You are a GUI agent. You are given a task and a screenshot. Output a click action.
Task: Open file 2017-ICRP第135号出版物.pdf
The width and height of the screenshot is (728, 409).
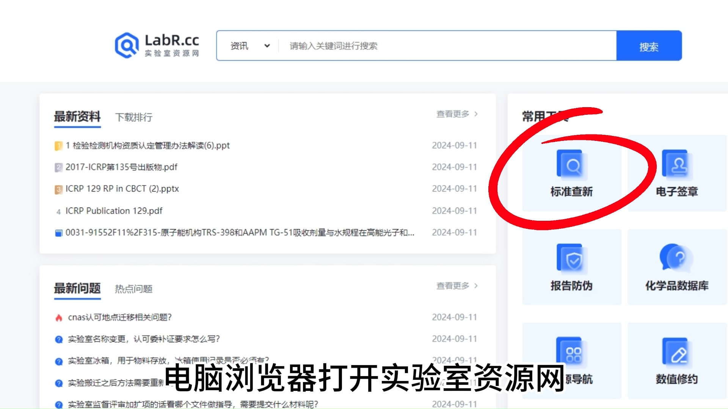pos(121,167)
